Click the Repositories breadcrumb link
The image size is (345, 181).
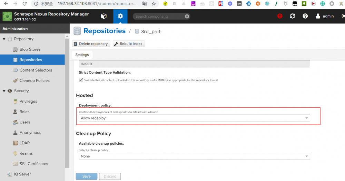[x=105, y=31]
